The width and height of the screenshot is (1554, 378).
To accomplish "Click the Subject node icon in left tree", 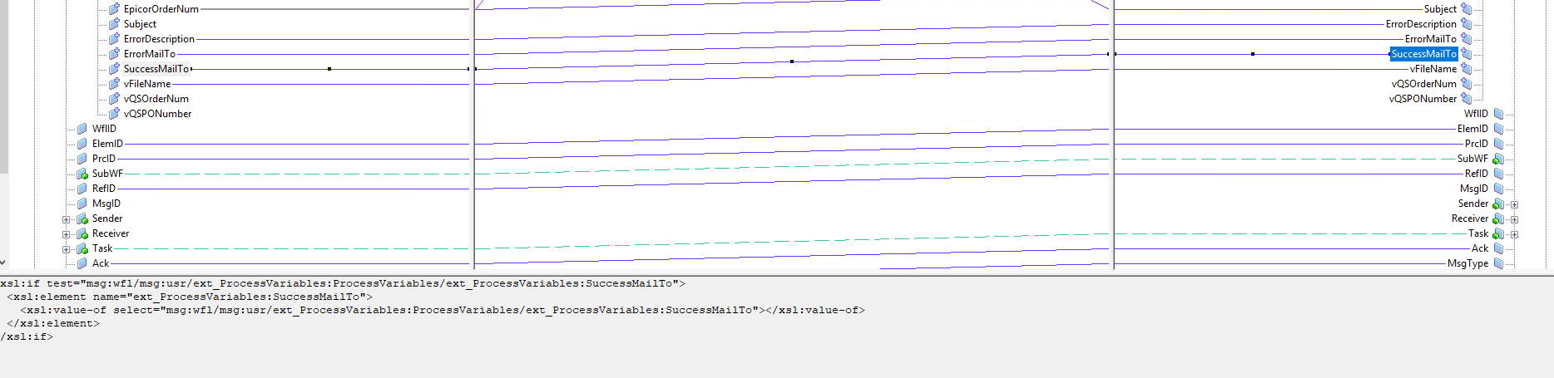I will [x=114, y=24].
